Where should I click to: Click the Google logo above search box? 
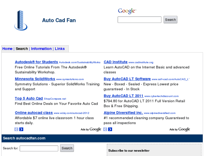127,11
